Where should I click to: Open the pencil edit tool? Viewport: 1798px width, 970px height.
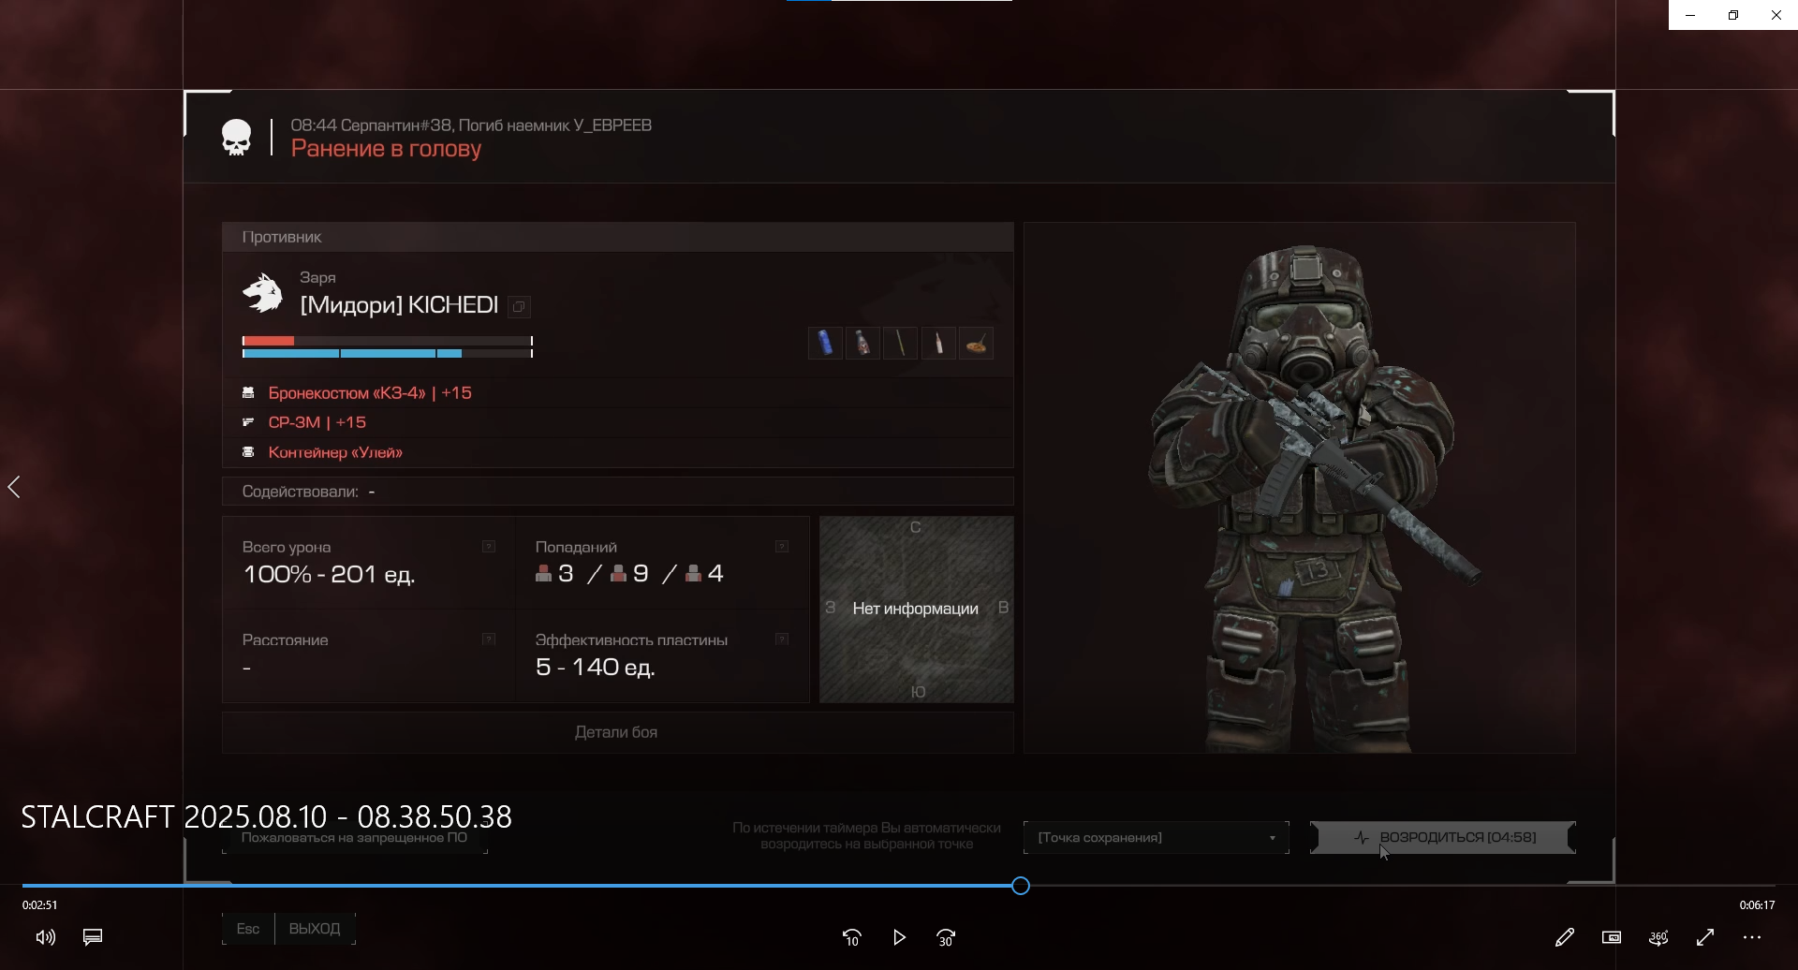[x=1565, y=937]
